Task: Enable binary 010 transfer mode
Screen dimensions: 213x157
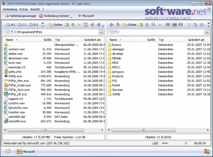Action: 180,24
